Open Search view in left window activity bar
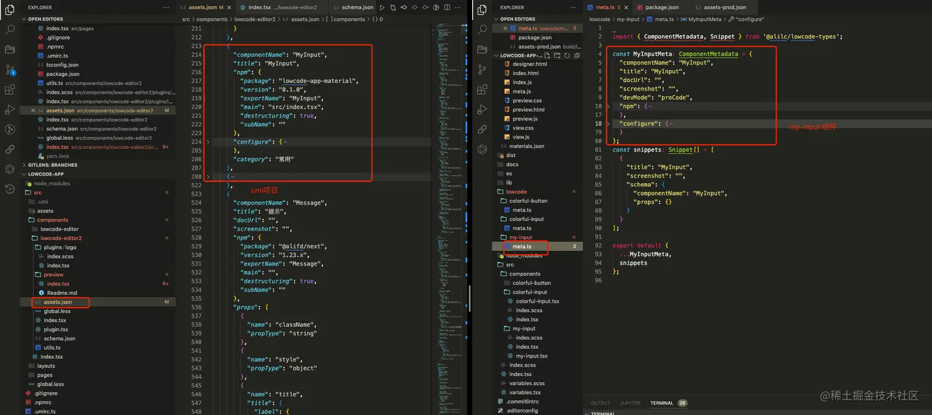The height and width of the screenshot is (415, 932). click(x=9, y=30)
